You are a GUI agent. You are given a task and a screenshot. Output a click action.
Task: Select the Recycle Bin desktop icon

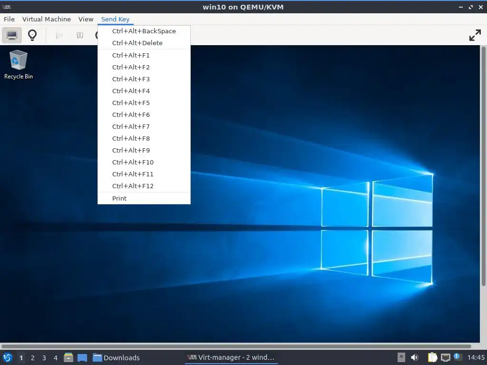pyautogui.click(x=19, y=65)
